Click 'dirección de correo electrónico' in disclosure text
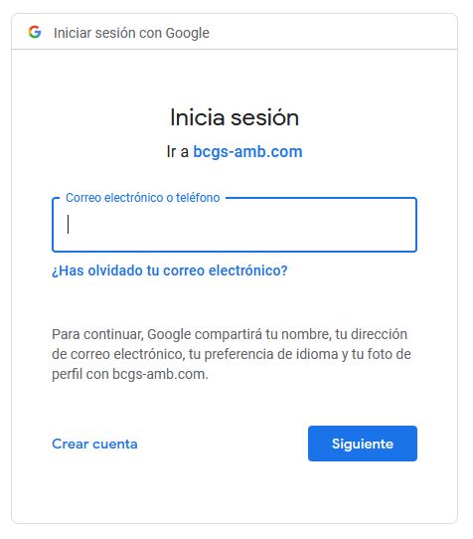This screenshot has width=473, height=539. 230,344
